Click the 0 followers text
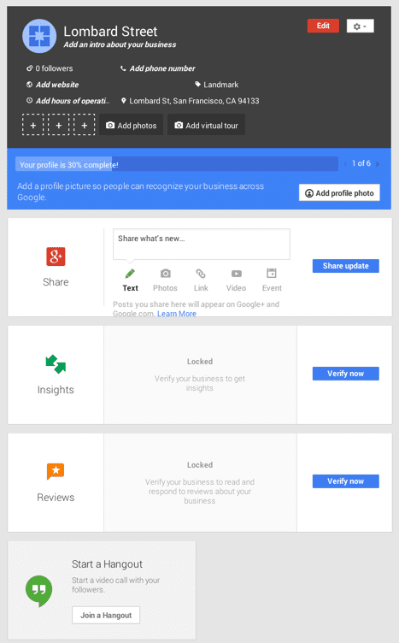399x643 pixels. (54, 68)
